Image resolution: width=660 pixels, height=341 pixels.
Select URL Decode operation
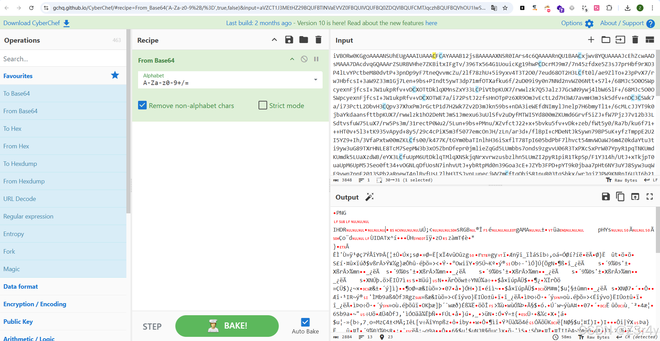click(x=63, y=199)
